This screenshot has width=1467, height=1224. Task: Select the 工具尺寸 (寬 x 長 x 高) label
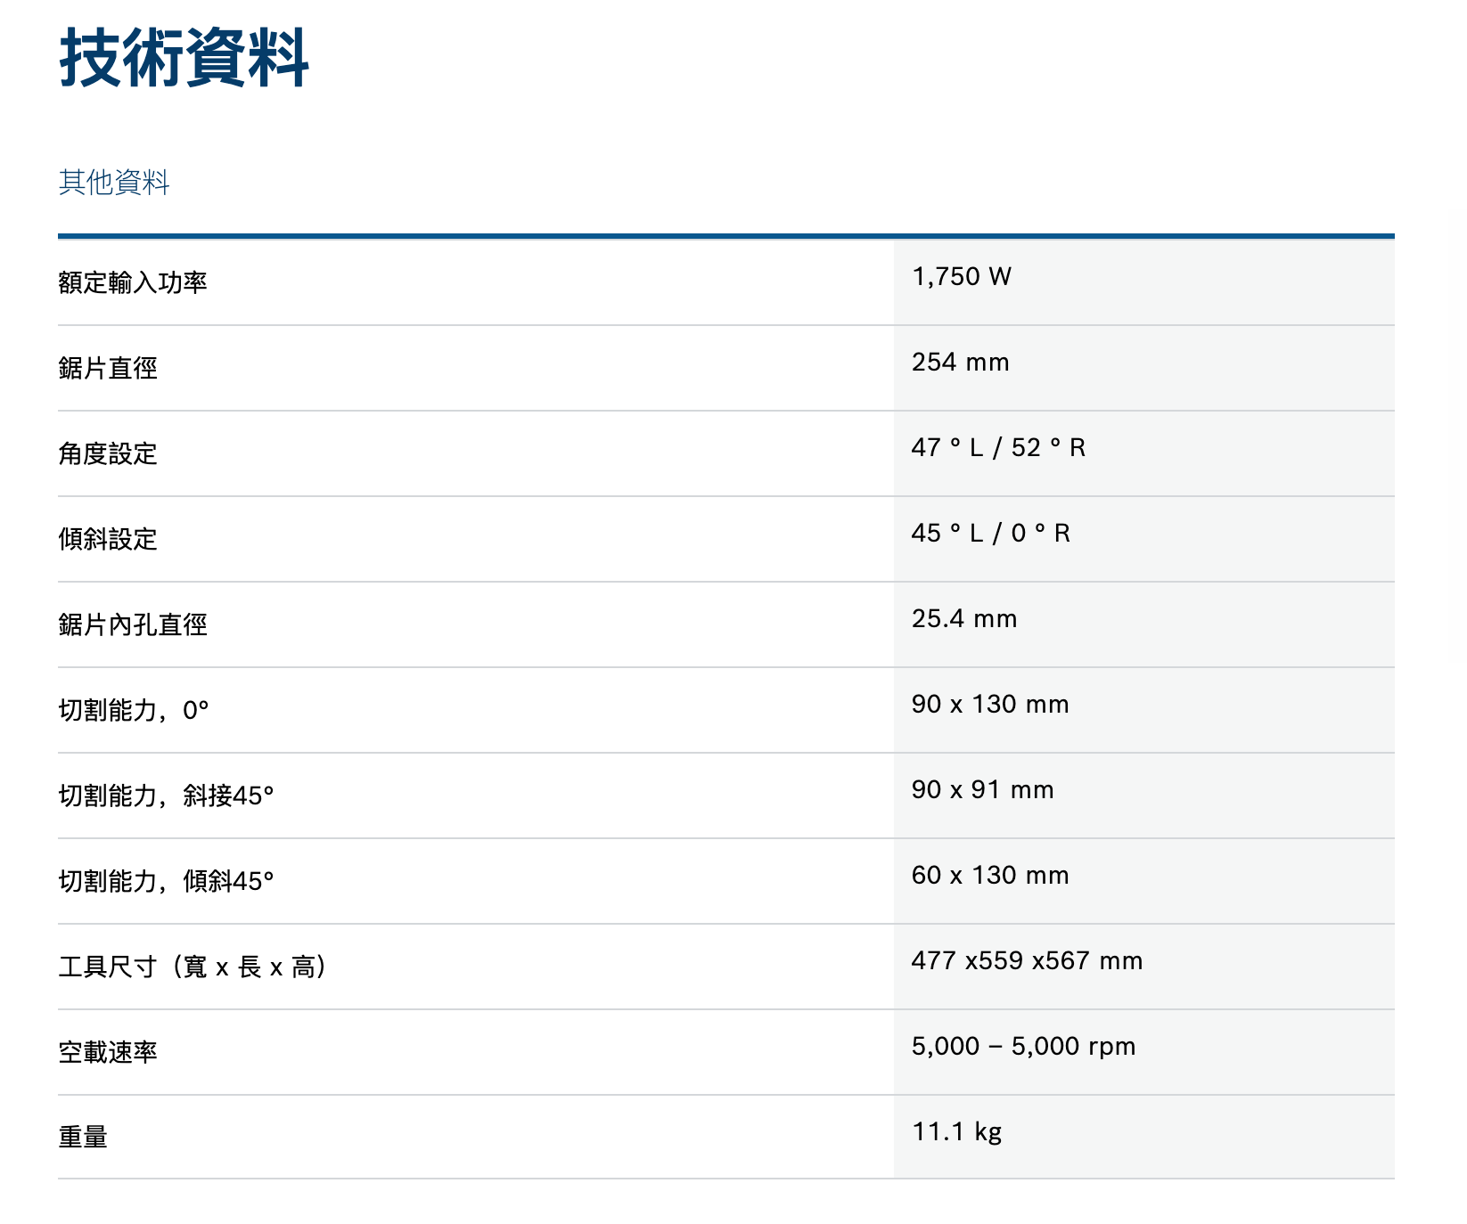[x=193, y=967]
